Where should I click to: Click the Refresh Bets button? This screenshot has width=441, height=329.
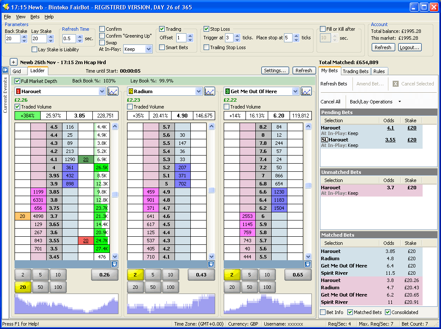(334, 84)
